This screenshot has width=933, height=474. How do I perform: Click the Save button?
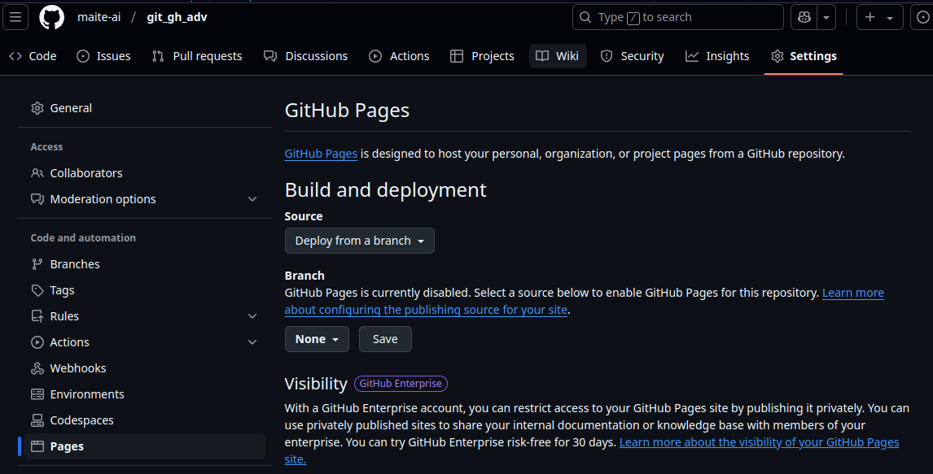(x=385, y=339)
